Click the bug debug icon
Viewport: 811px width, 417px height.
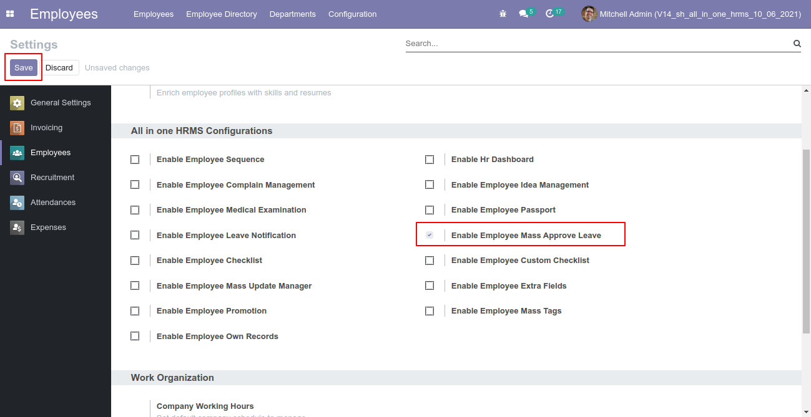(503, 14)
